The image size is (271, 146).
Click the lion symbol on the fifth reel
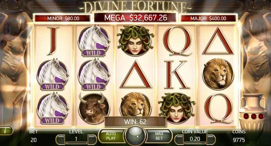click(x=218, y=74)
